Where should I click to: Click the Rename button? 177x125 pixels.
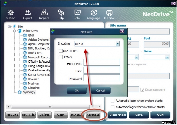tap(77, 115)
